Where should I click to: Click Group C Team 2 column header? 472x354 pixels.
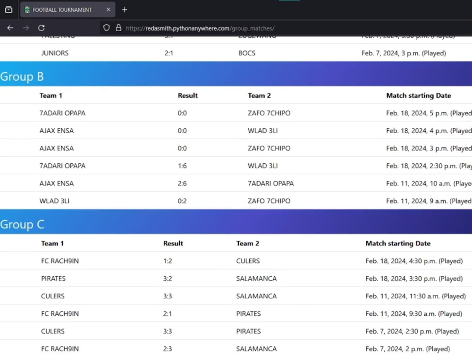[248, 243]
